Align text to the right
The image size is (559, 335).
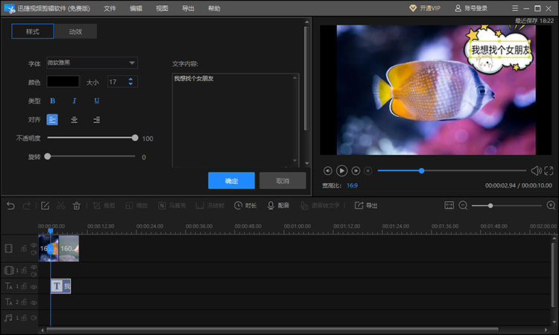coord(96,120)
